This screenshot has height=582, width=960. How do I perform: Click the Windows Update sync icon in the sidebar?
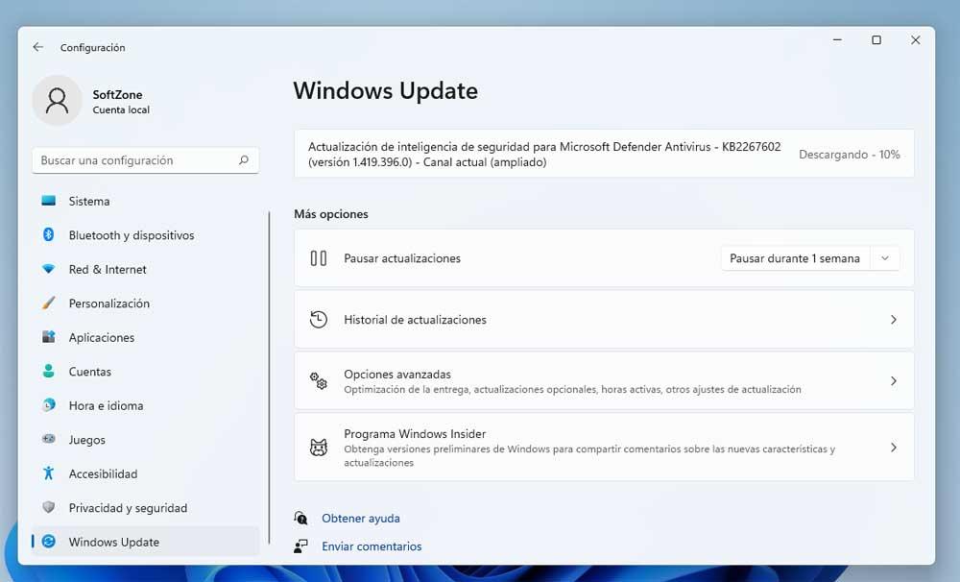tap(48, 542)
